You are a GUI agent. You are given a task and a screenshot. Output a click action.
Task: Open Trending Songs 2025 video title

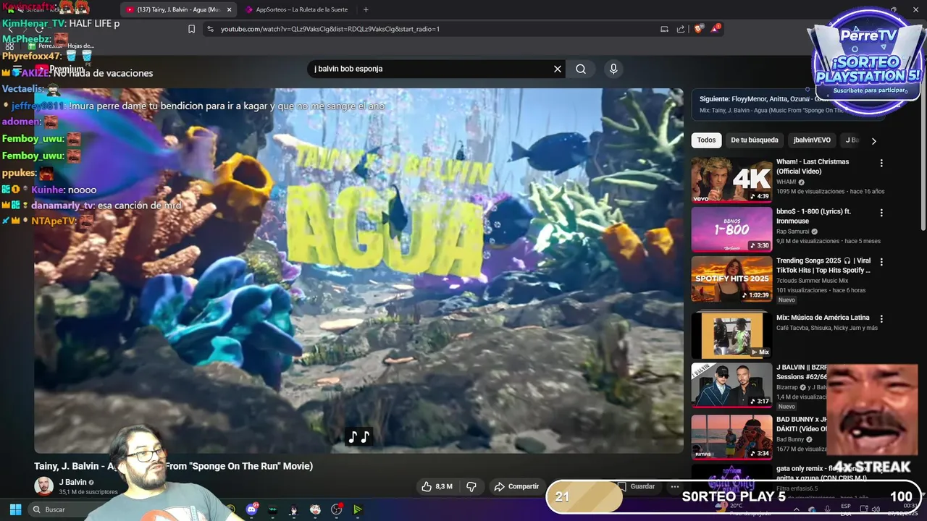pos(823,266)
